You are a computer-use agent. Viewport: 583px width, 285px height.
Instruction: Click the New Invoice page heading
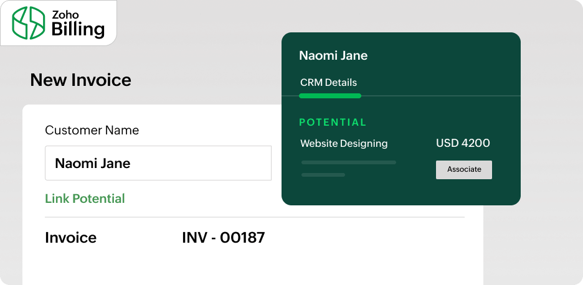(80, 80)
